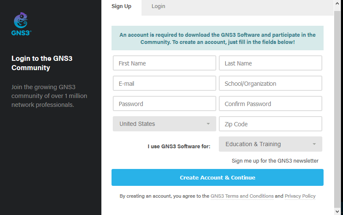Switch to the Login tab
Screen dimensions: 343x215
[158, 6]
